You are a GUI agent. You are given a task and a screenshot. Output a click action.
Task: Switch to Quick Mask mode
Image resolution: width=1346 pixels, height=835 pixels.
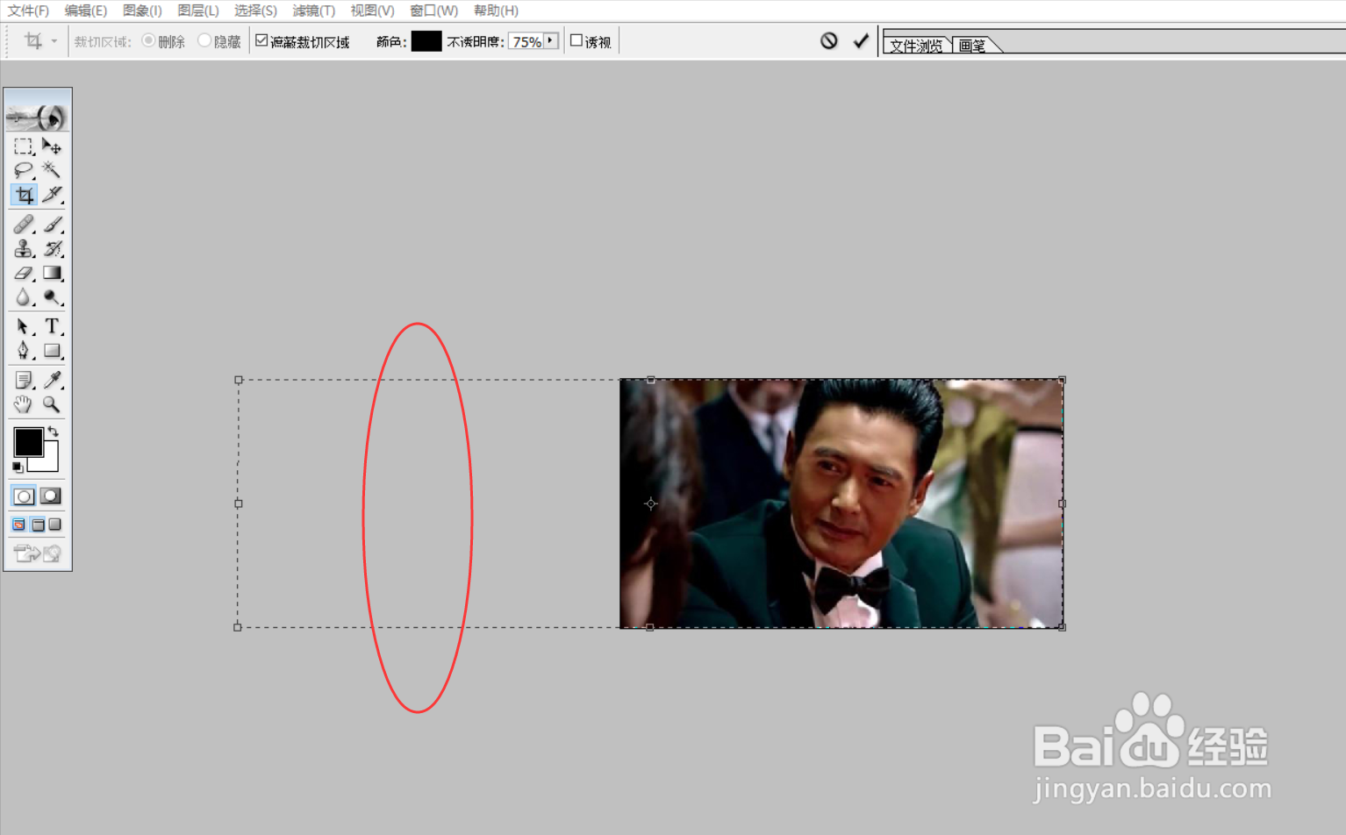51,496
